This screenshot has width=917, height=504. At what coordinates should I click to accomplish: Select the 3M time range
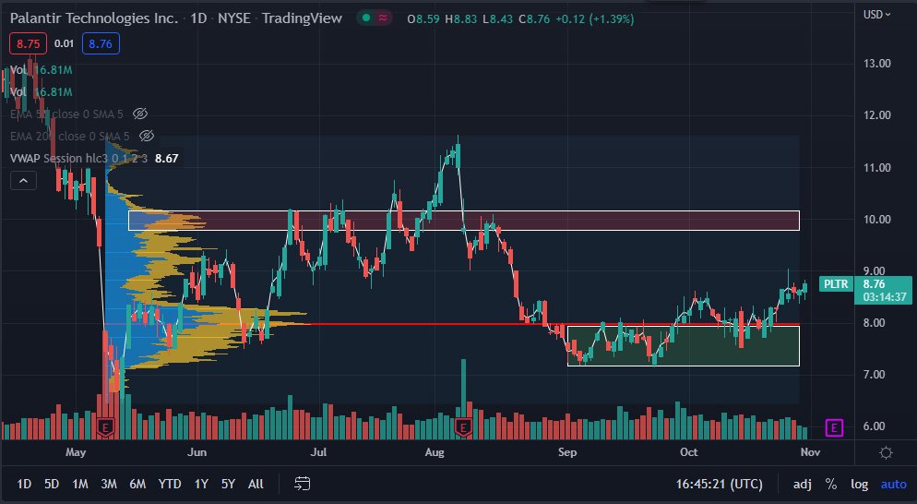tap(109, 484)
